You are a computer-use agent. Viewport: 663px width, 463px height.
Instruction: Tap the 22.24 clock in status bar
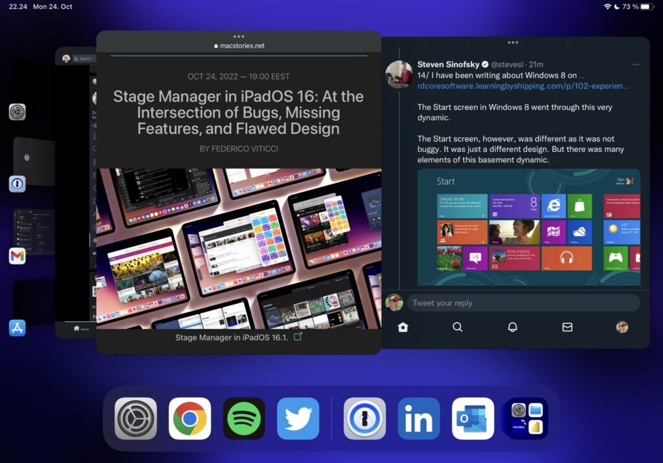[17, 6]
